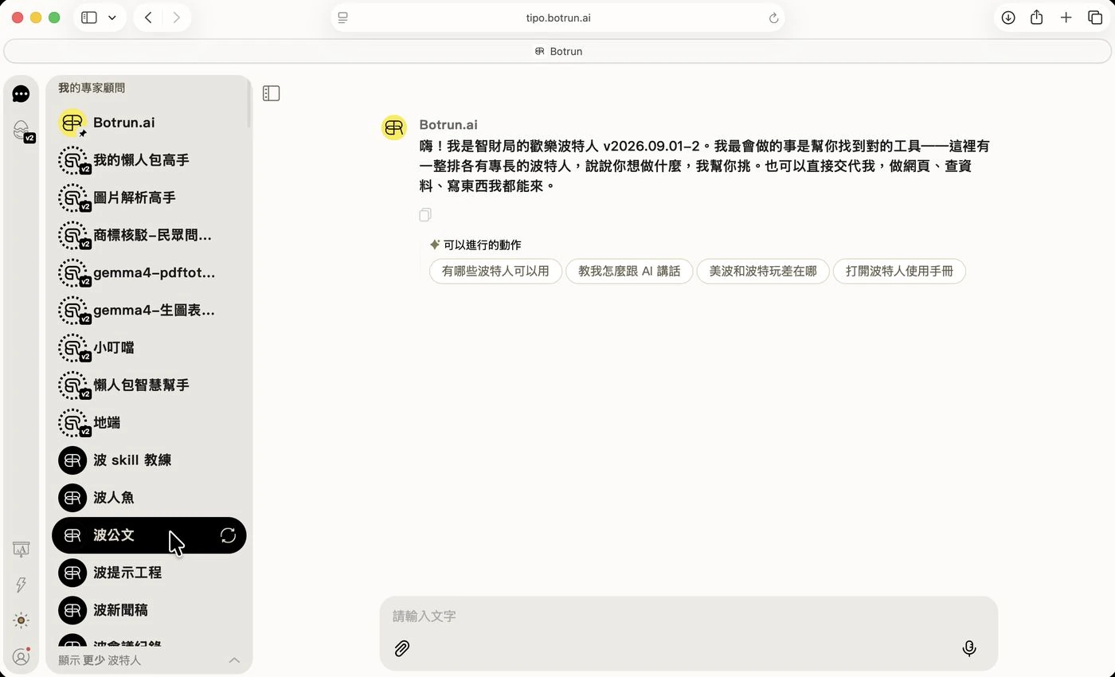The width and height of the screenshot is (1115, 677).
Task: Open 波 skill 教練 advisor
Action: pyautogui.click(x=149, y=460)
